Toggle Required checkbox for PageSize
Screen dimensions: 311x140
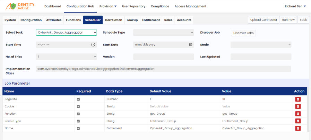[78, 99]
